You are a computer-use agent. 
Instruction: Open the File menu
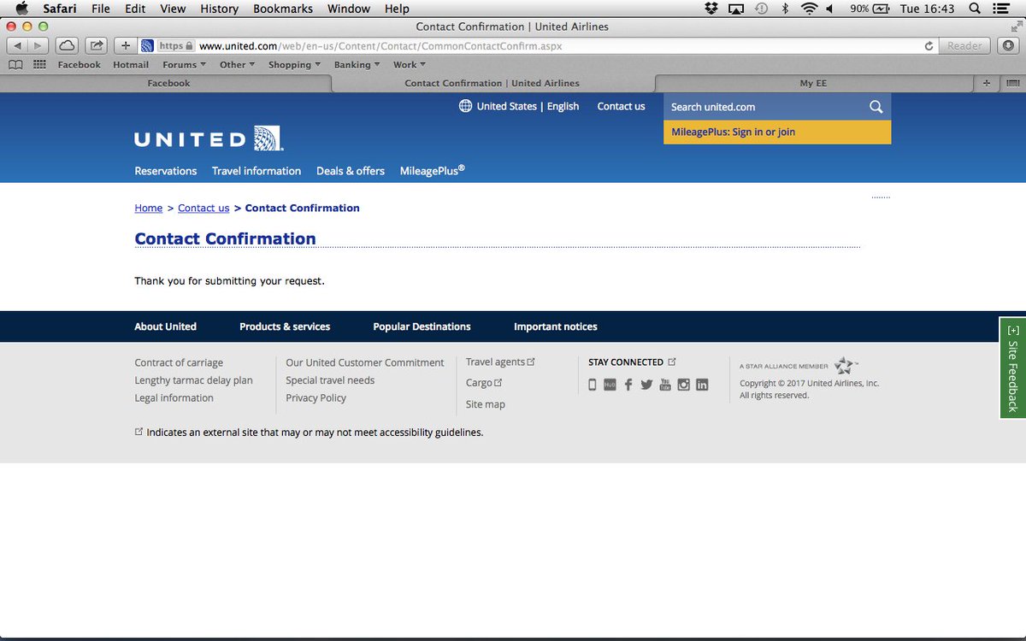point(101,9)
